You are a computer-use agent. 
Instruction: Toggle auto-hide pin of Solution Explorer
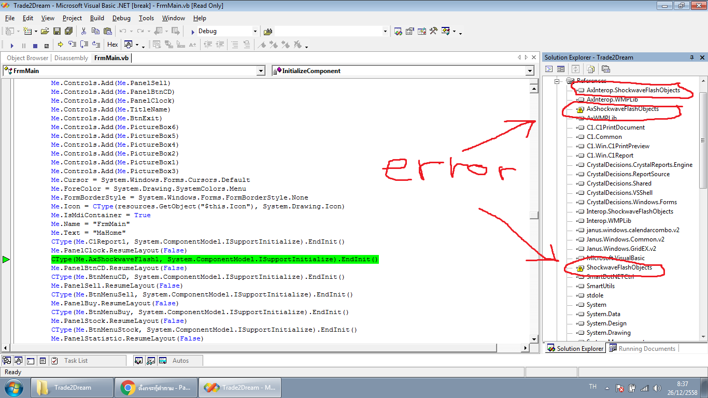[x=691, y=58]
